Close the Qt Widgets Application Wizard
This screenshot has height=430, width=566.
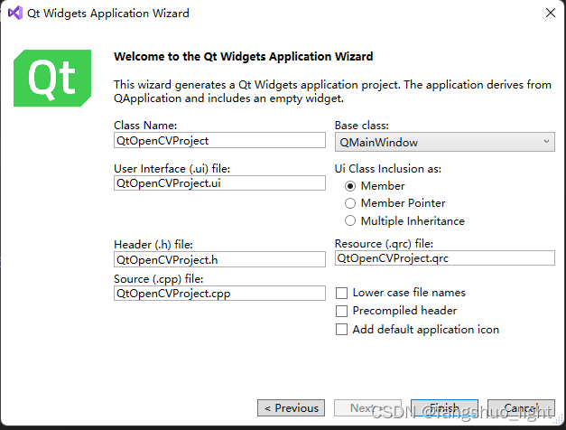coord(551,13)
